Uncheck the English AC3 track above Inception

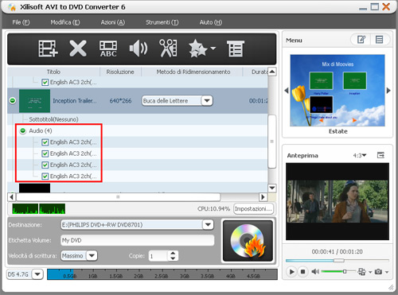click(x=45, y=83)
